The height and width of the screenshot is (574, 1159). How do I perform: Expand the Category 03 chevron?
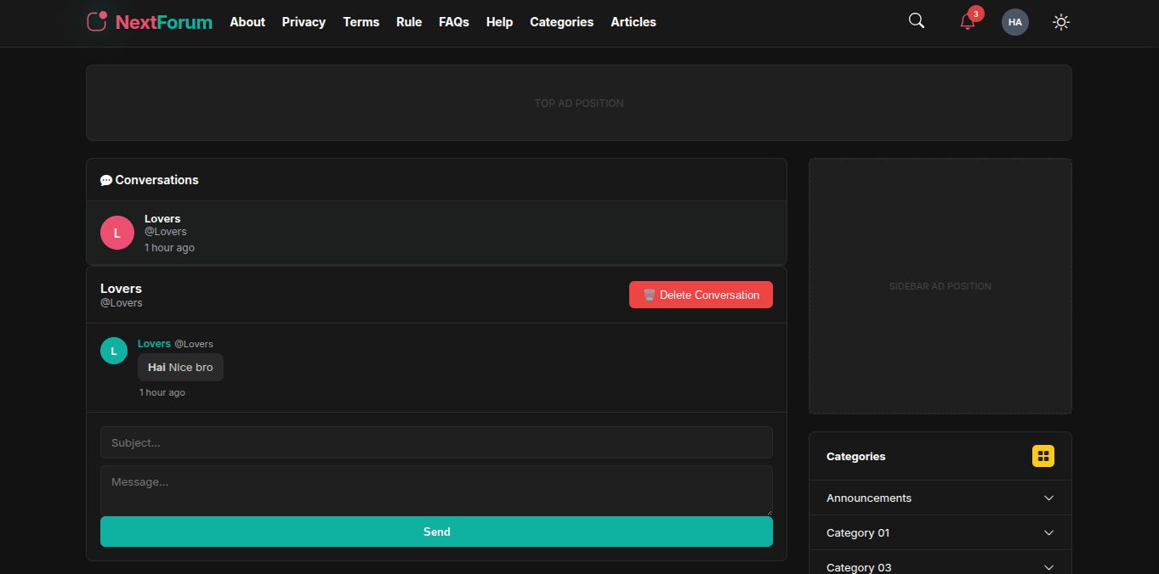point(1048,566)
